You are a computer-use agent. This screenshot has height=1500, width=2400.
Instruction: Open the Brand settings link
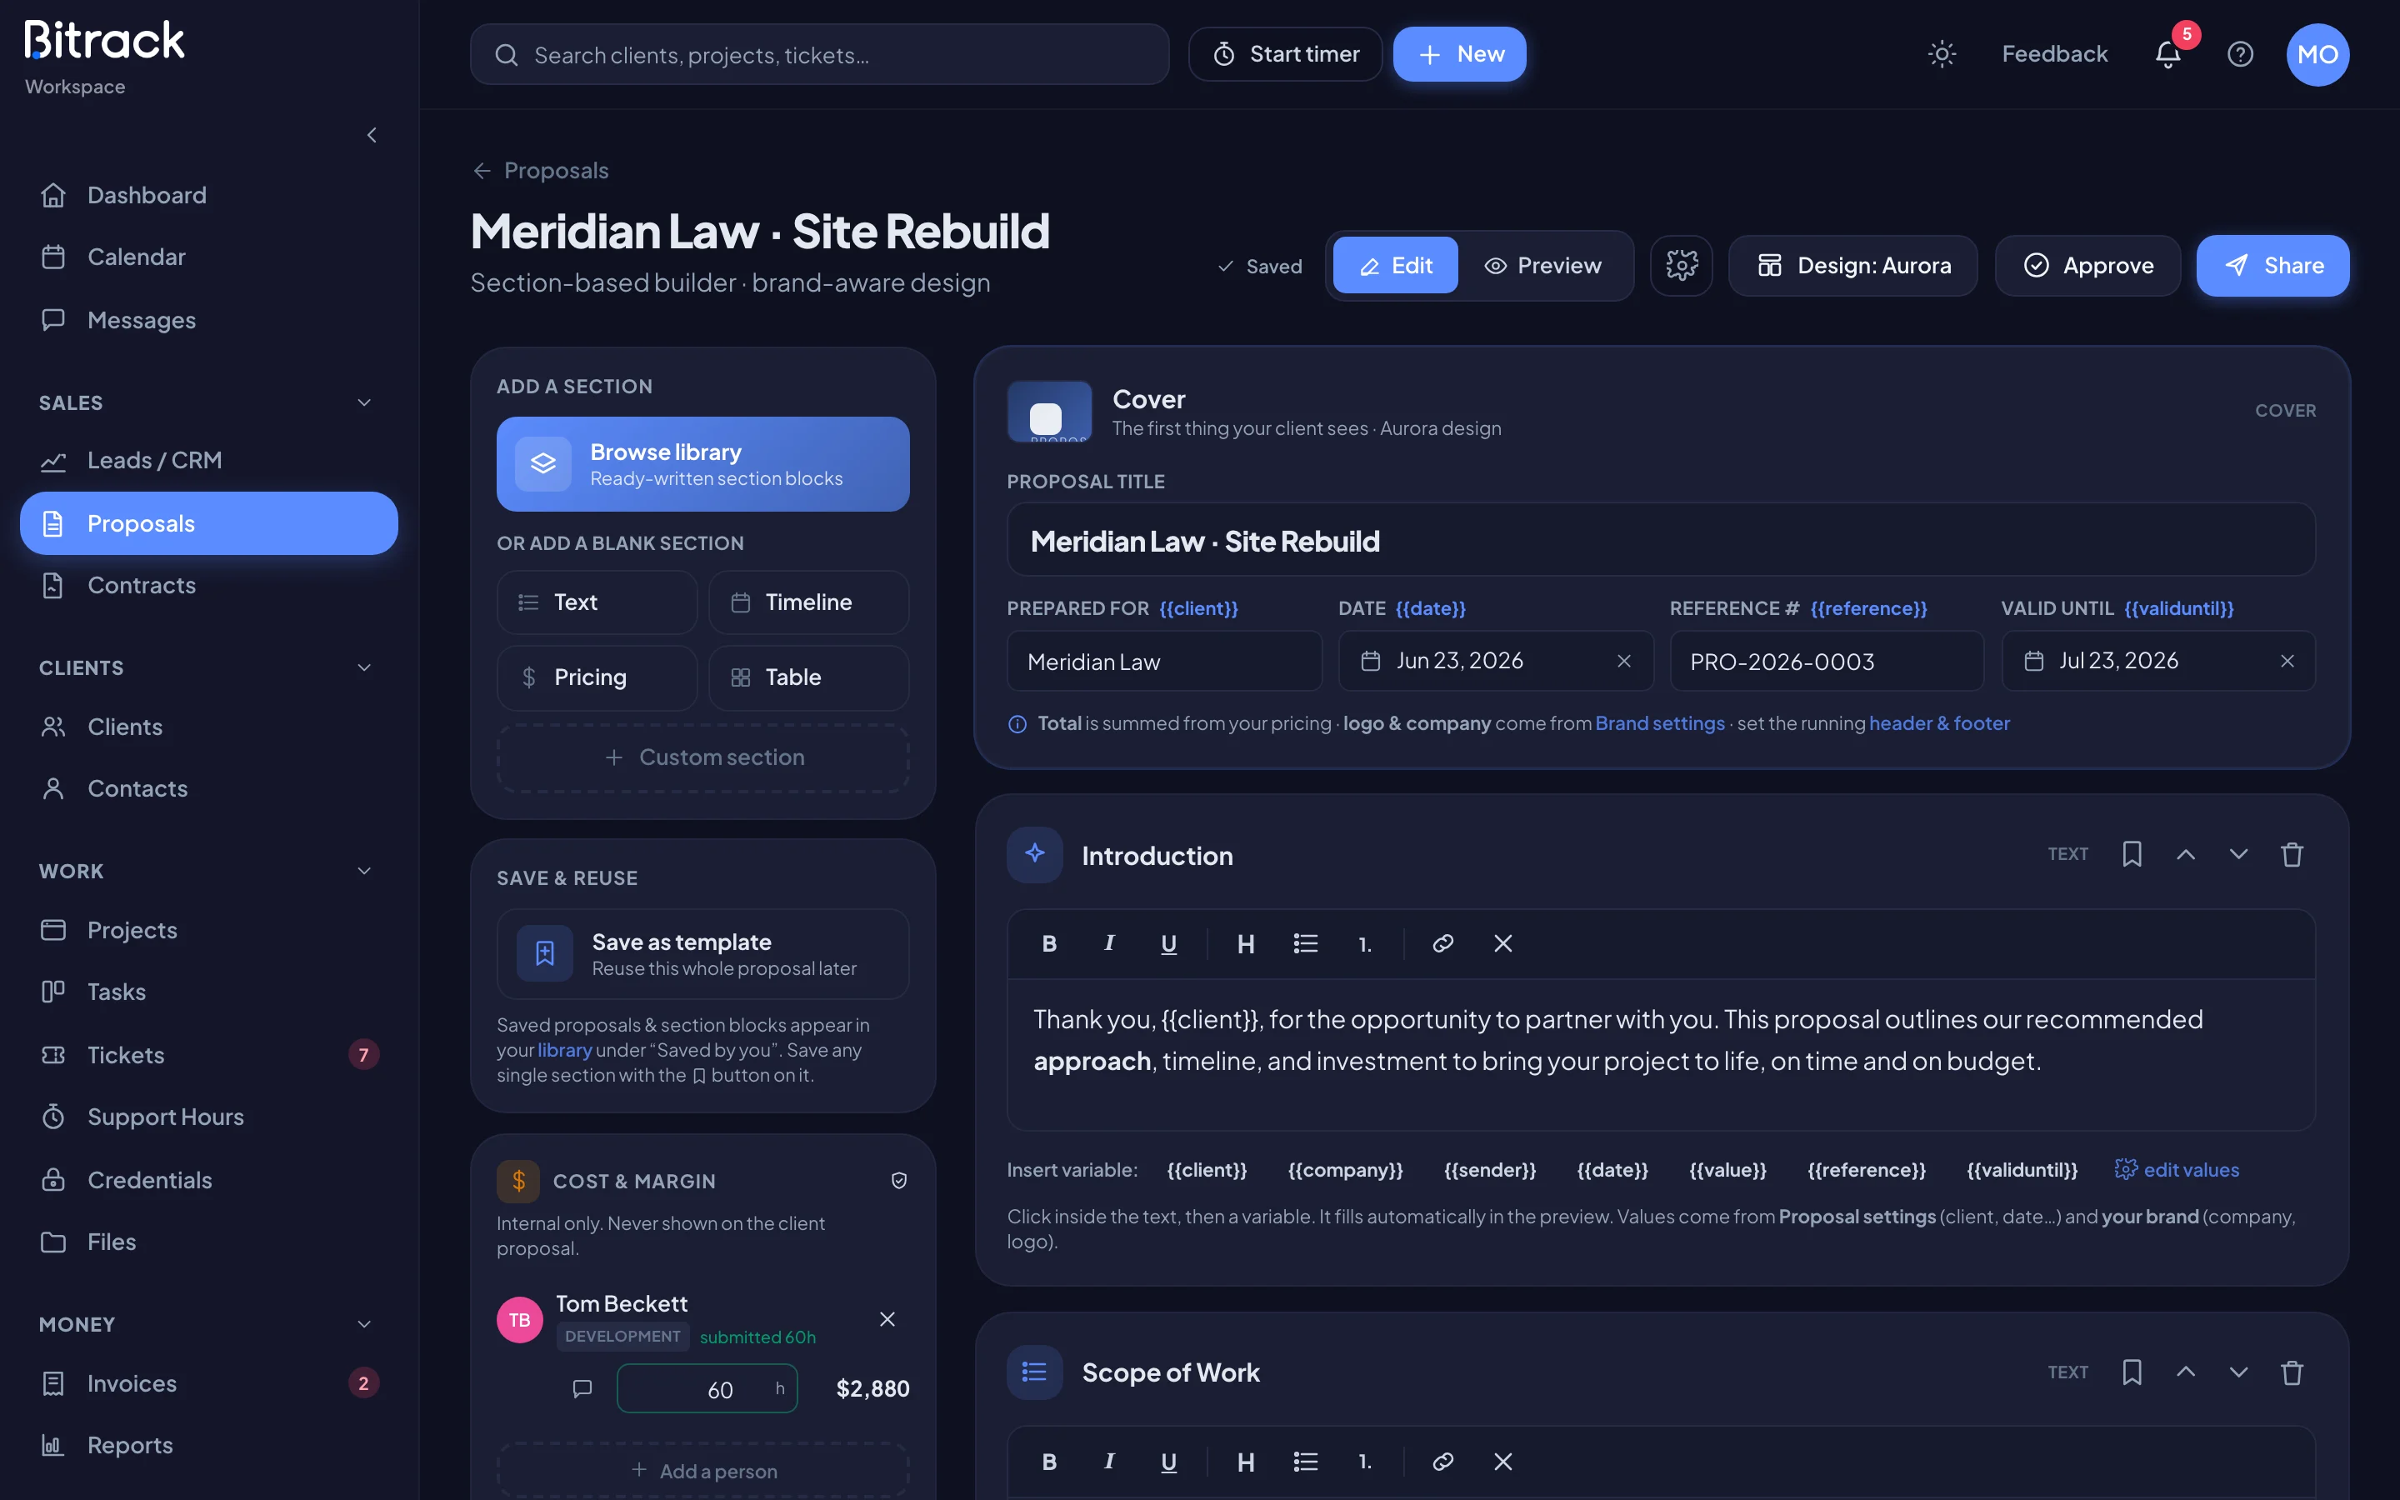(1659, 723)
